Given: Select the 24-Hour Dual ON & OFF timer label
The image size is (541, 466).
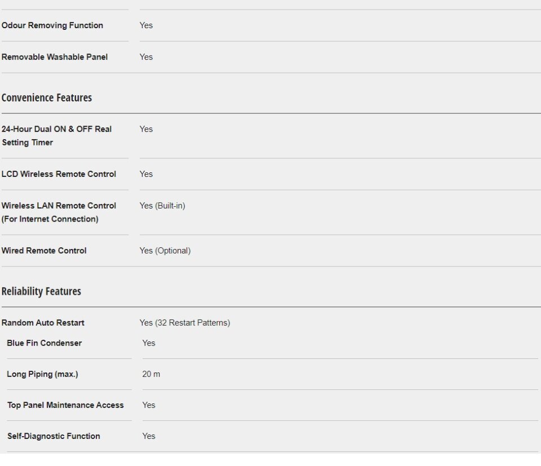Looking at the screenshot, I should [56, 136].
